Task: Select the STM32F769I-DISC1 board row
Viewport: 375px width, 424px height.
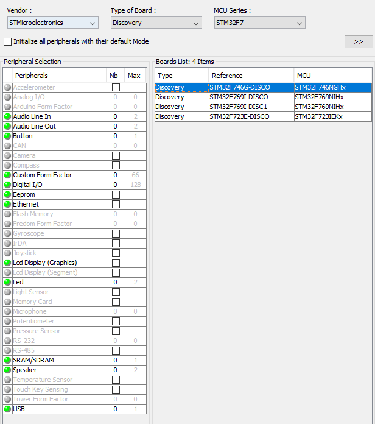Action: click(264, 107)
